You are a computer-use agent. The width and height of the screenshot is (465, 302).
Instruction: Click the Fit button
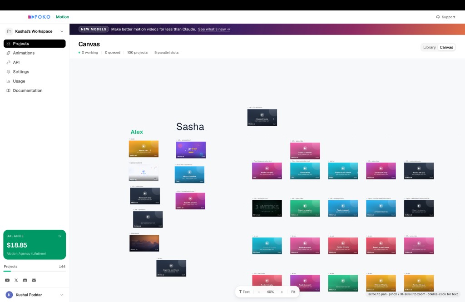pyautogui.click(x=293, y=292)
